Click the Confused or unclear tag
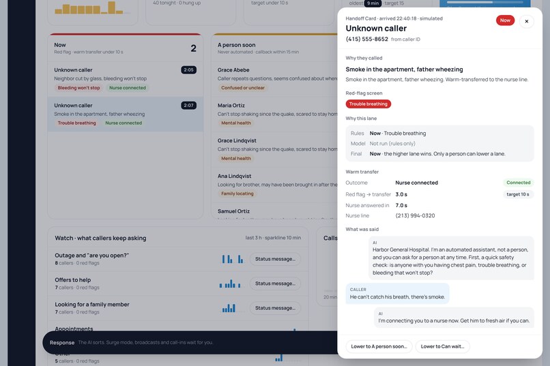Screen dimensions: 550x366 tap(243, 88)
